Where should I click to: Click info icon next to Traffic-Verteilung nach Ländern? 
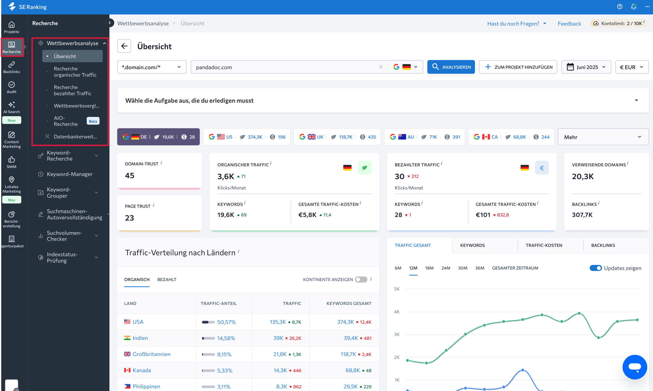click(x=238, y=251)
